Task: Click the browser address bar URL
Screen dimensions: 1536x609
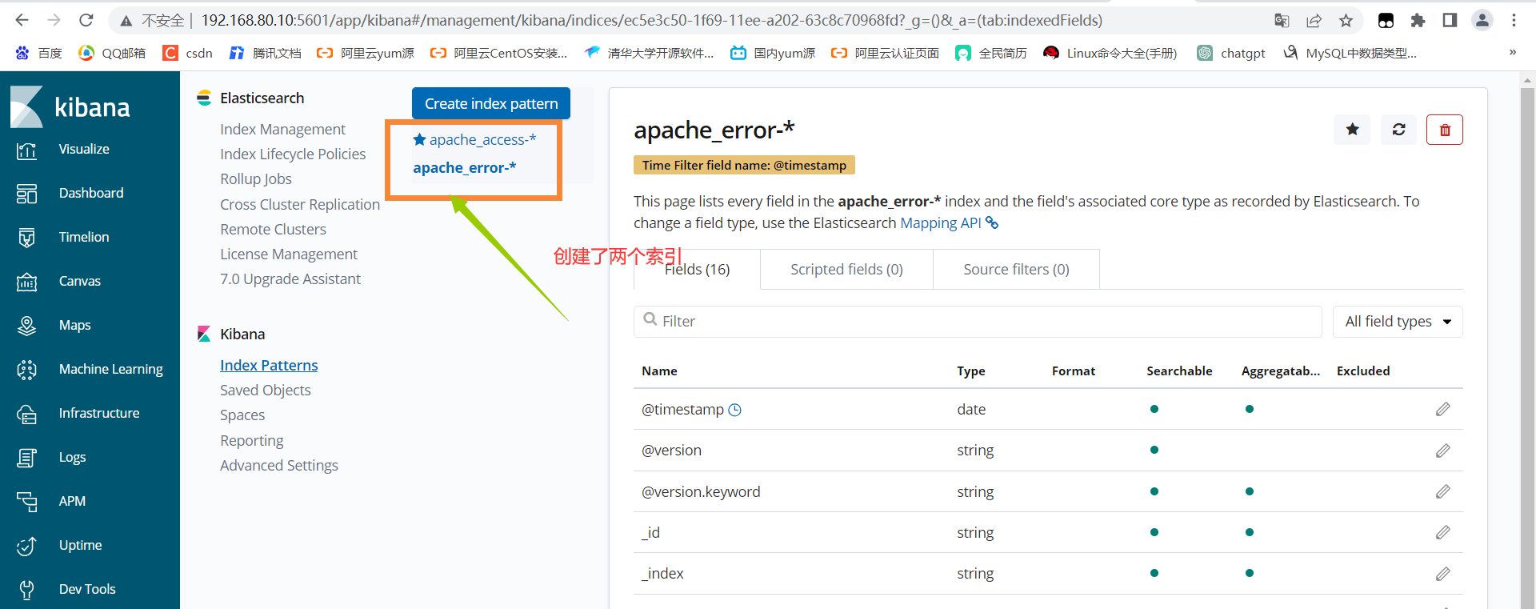Action: tap(651, 21)
